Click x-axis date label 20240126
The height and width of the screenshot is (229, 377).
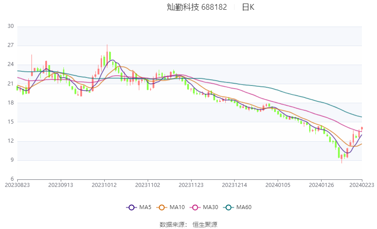pyautogui.click(x=321, y=185)
